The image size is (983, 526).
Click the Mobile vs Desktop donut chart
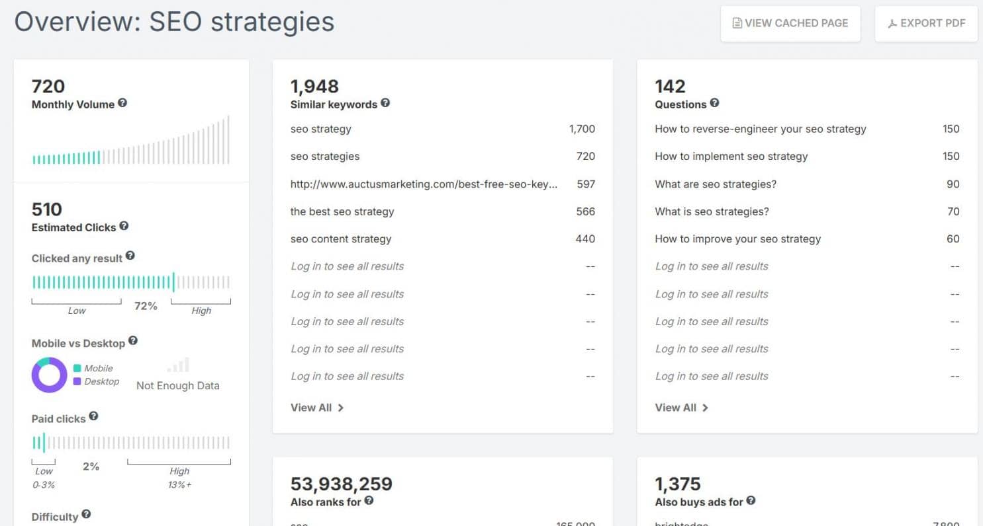click(49, 375)
